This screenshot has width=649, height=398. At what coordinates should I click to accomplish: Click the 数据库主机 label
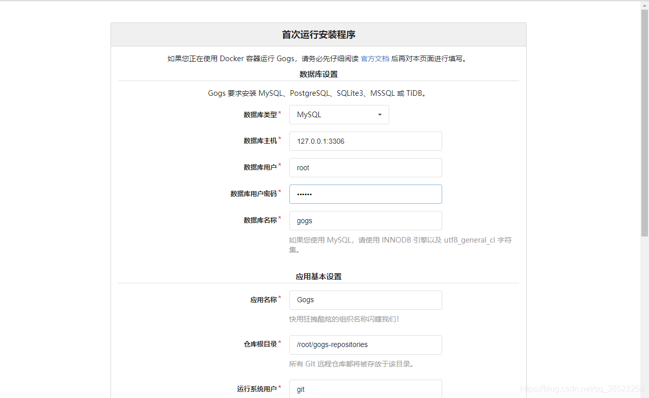click(x=260, y=141)
